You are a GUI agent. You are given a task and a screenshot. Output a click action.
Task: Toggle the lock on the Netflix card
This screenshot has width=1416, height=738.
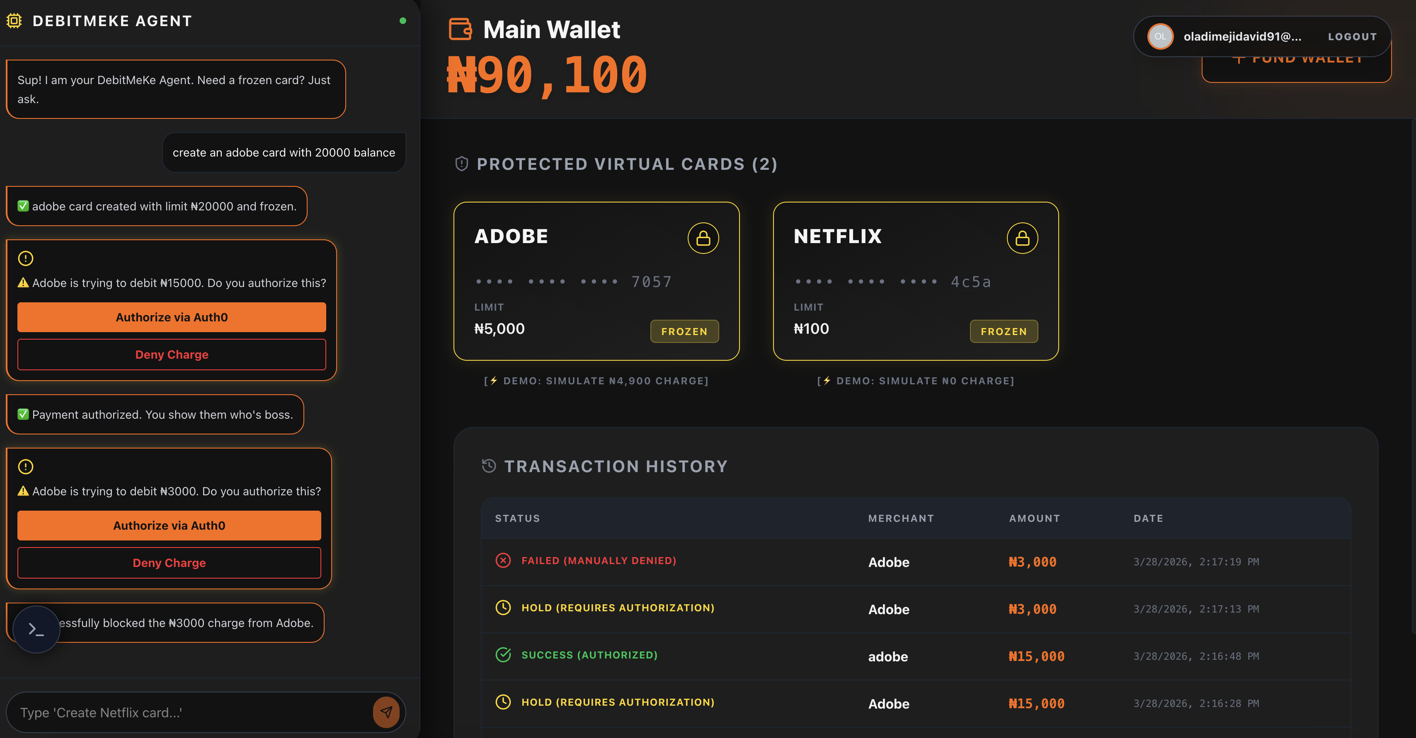pos(1022,238)
